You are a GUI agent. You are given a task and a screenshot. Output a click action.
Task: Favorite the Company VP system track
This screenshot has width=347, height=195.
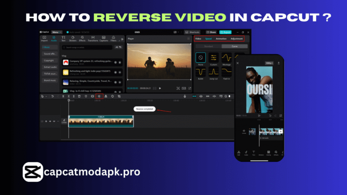point(115,63)
